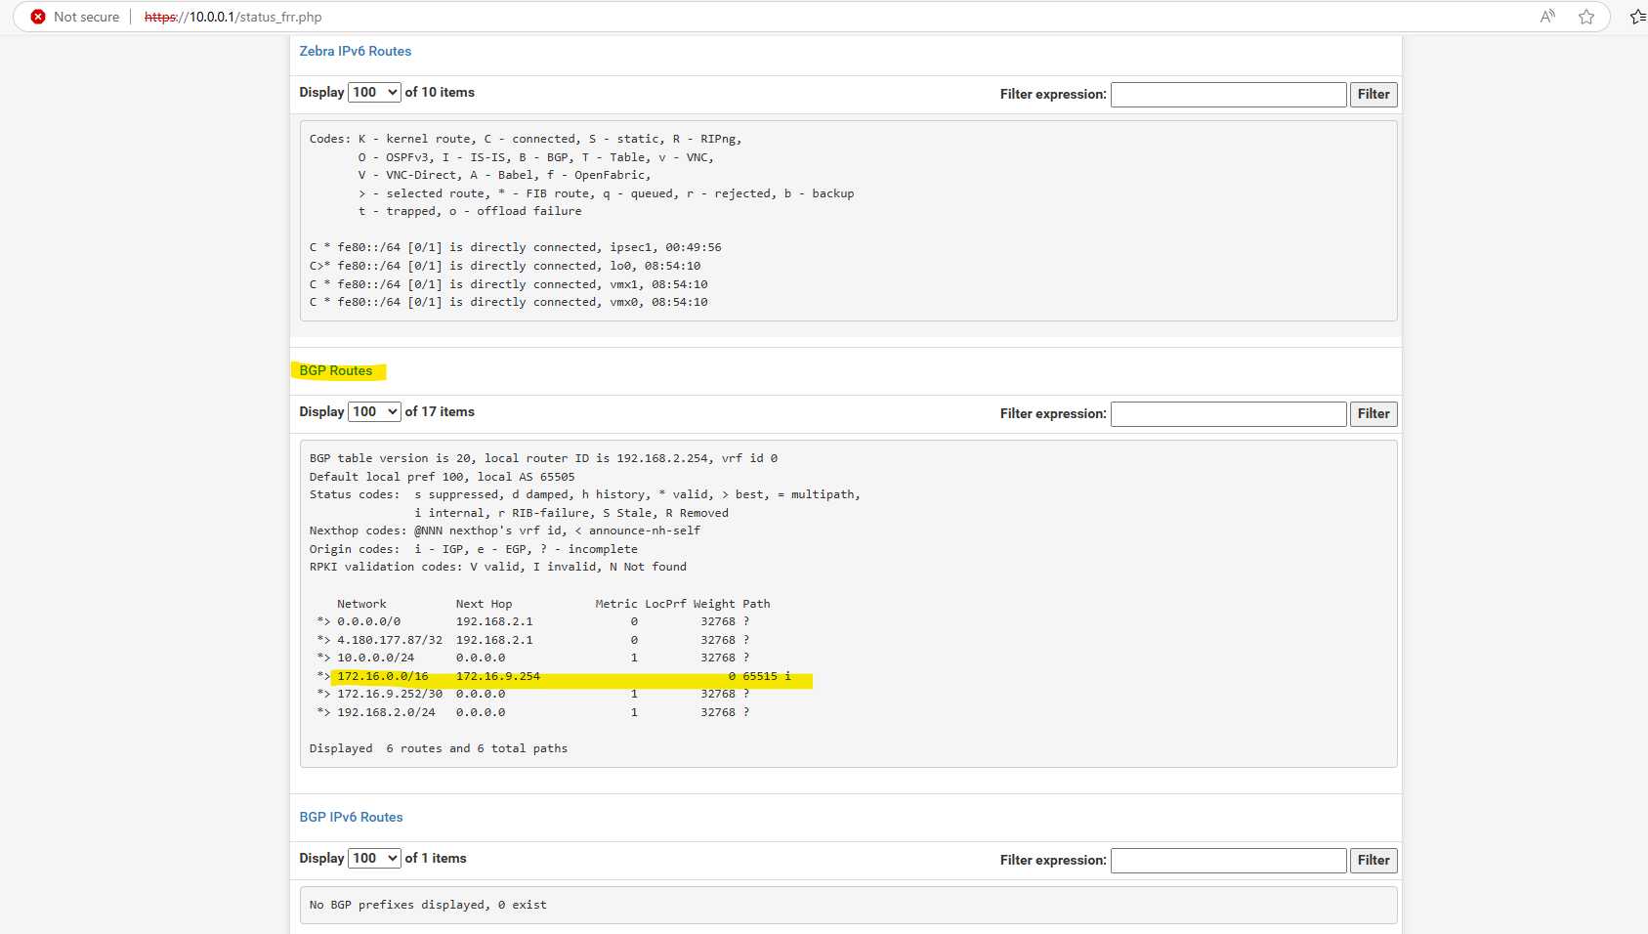Click Filter button for BGP IPv6 Routes
This screenshot has width=1648, height=934.
coord(1373,860)
